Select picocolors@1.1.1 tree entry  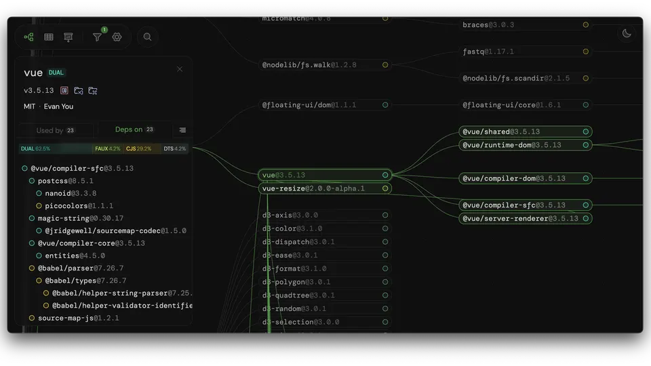pos(79,206)
